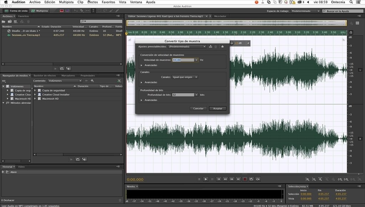Viewport: 365px width, 207px height.
Task: Show the spectral pitch display
Action: point(67,11)
